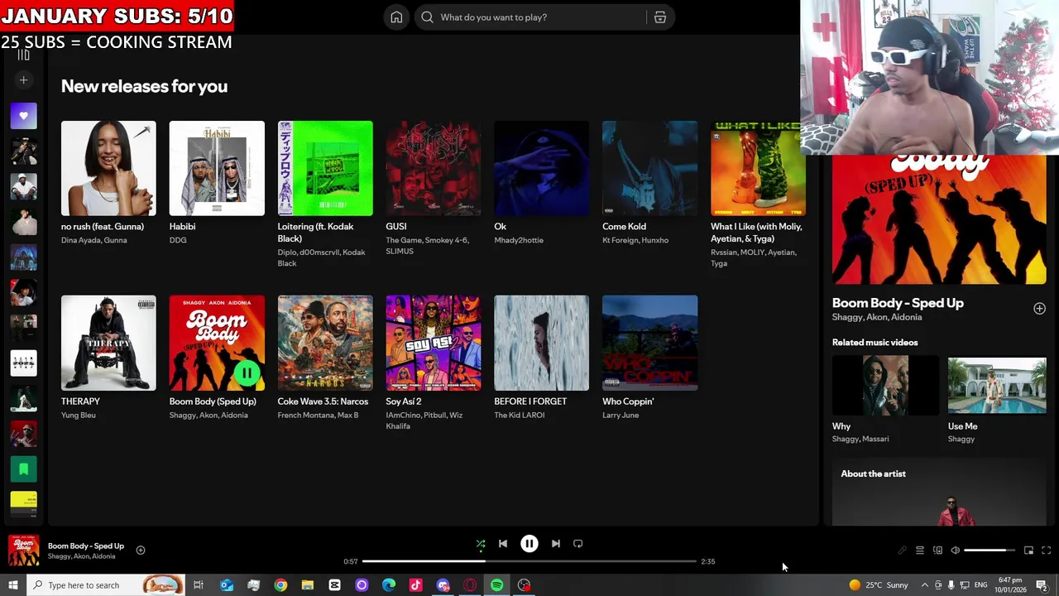This screenshot has height=596, width=1059.
Task: Seek on the song progress bar
Action: (529, 561)
